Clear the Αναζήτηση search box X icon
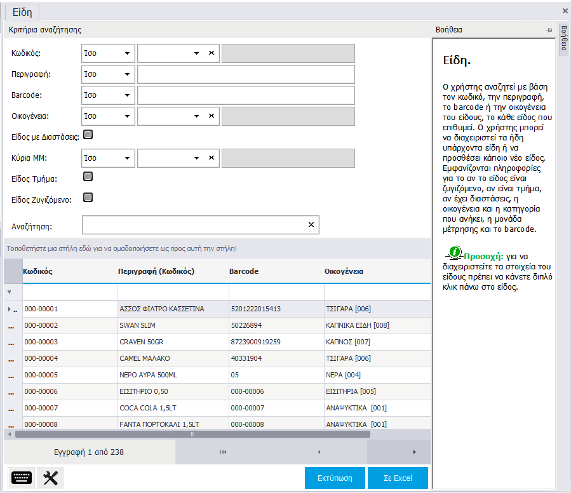 point(311,225)
